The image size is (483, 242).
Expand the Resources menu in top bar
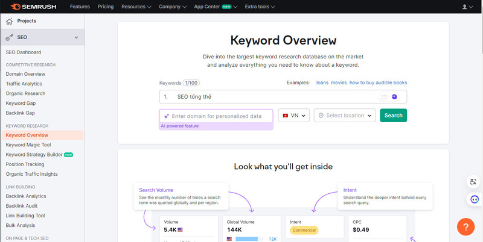[x=136, y=7]
